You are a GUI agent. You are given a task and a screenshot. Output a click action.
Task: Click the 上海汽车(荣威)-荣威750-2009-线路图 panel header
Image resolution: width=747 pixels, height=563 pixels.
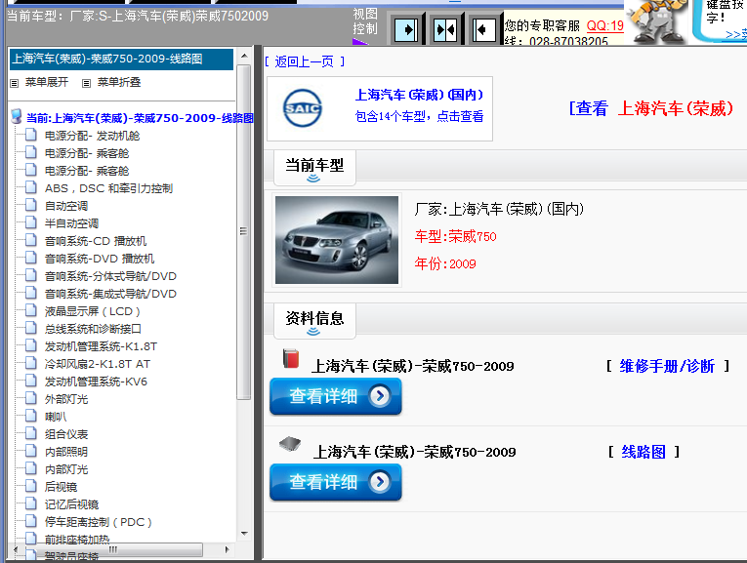point(121,59)
